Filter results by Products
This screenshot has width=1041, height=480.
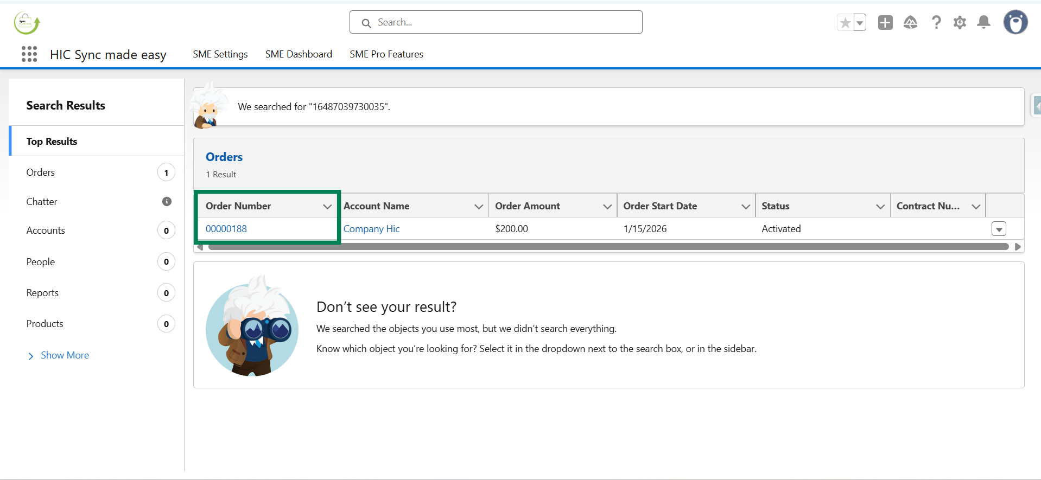coord(45,324)
